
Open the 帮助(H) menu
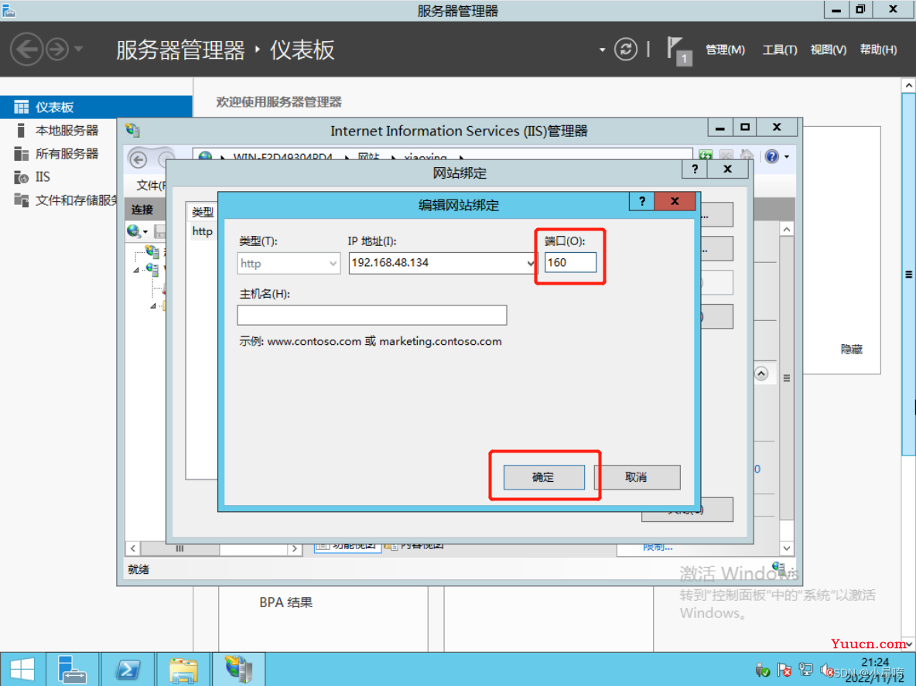(x=878, y=49)
